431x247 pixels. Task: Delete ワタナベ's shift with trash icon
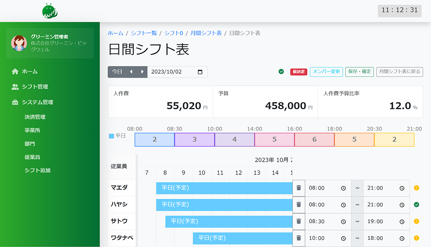(x=299, y=238)
